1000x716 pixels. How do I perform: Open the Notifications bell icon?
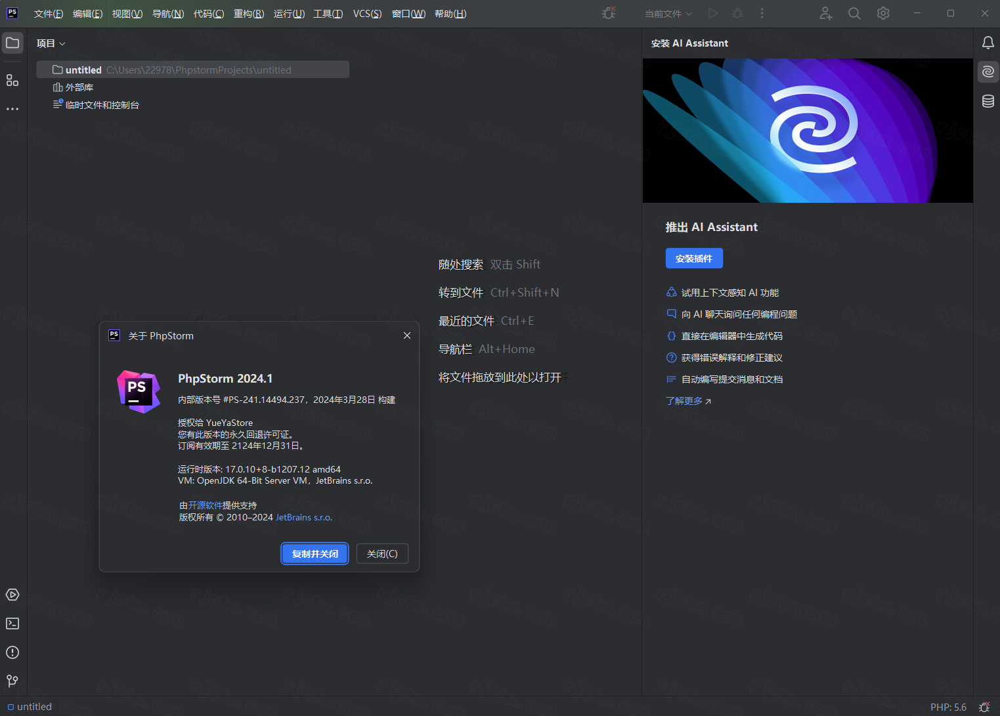pyautogui.click(x=988, y=43)
